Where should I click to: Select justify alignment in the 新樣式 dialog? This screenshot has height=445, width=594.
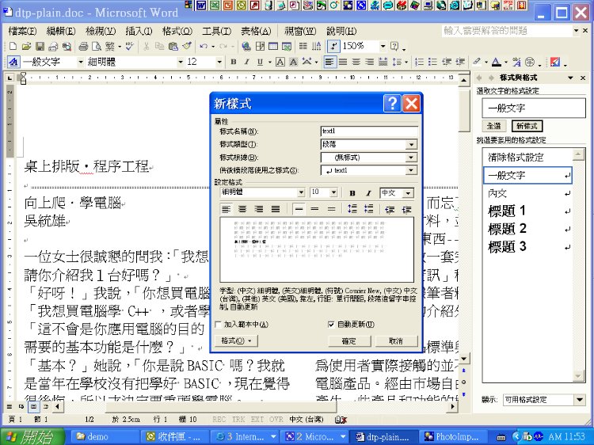[x=276, y=209]
